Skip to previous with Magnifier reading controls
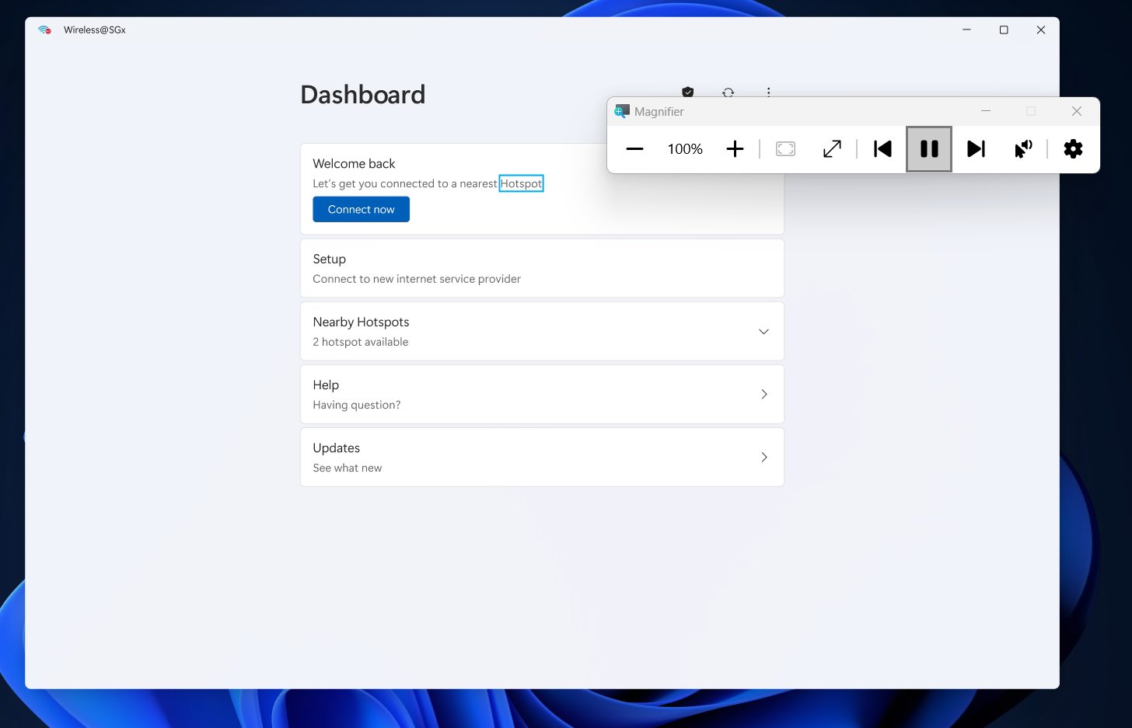Image resolution: width=1132 pixels, height=728 pixels. pyautogui.click(x=882, y=148)
